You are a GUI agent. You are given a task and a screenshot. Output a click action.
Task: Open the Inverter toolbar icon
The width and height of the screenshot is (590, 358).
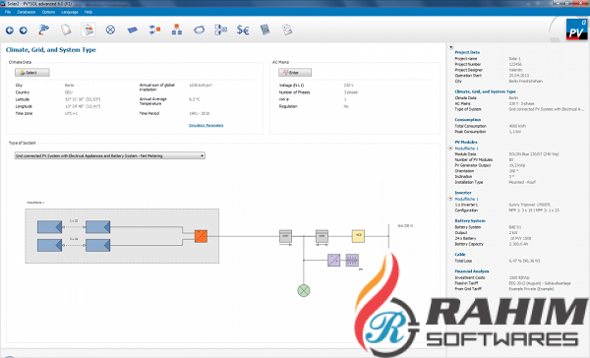pyautogui.click(x=154, y=30)
